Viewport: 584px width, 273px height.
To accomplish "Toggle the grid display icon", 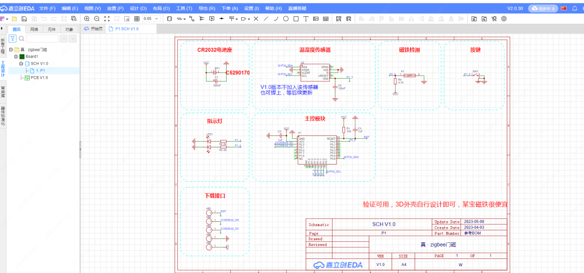I will pyautogui.click(x=137, y=18).
